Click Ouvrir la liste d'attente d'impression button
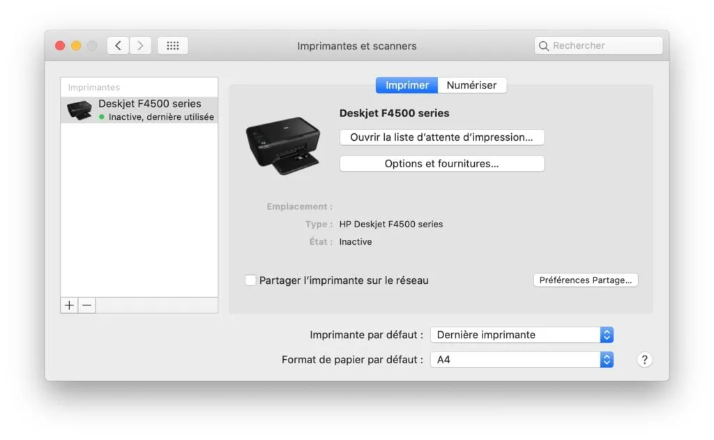The height and width of the screenshot is (440, 714). point(441,137)
